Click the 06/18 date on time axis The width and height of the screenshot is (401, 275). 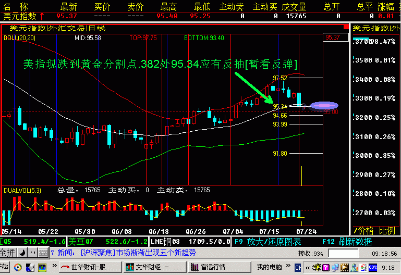pyautogui.click(x=159, y=232)
